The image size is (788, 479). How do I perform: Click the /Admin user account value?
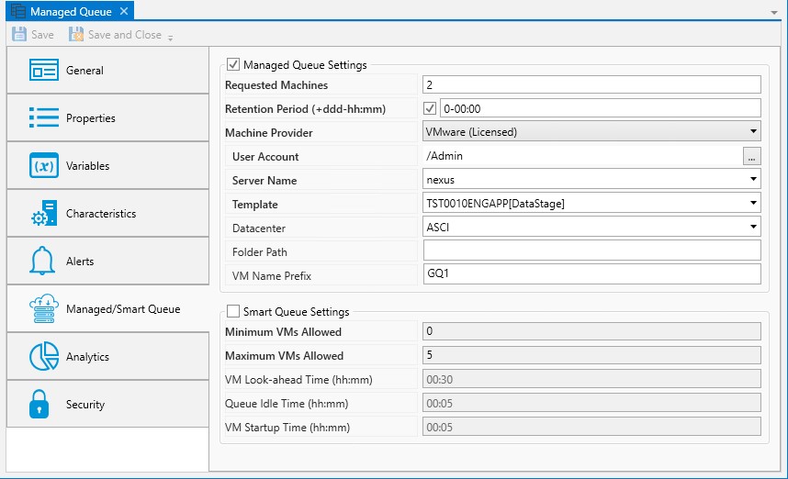[445, 156]
